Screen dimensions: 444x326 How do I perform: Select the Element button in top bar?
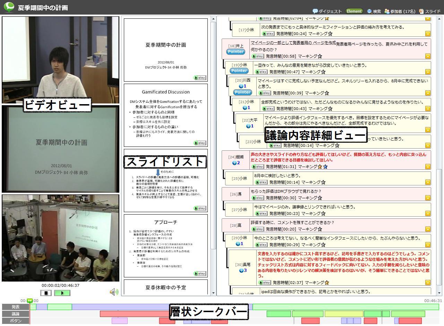pos(354,11)
